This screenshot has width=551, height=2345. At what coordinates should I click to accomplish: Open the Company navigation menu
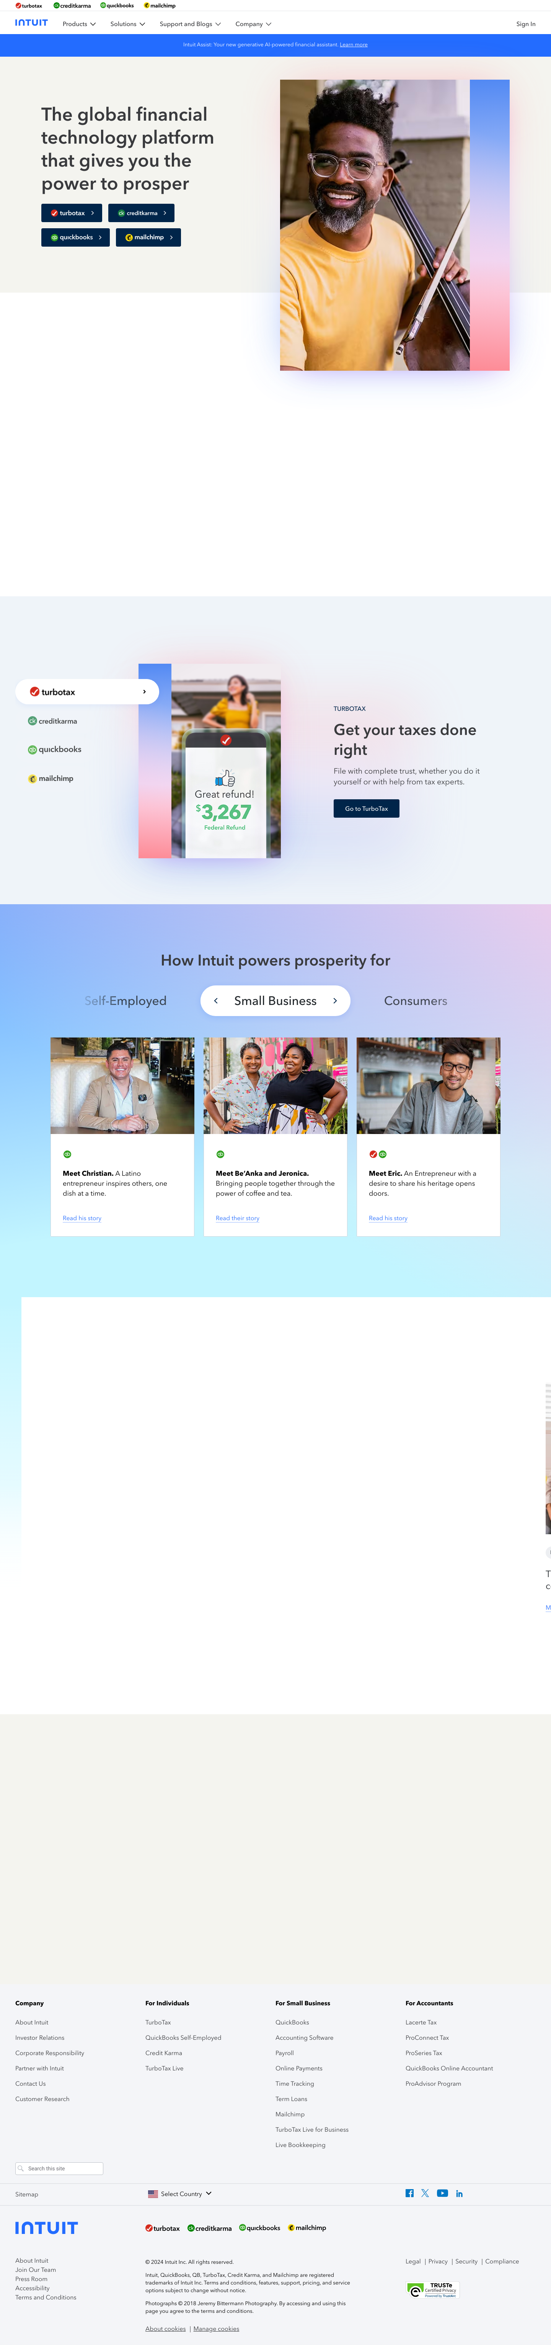click(254, 24)
